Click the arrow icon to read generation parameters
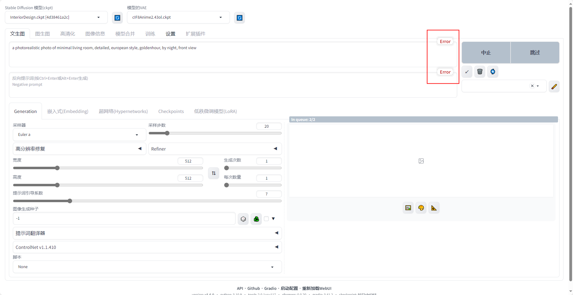 [x=467, y=72]
